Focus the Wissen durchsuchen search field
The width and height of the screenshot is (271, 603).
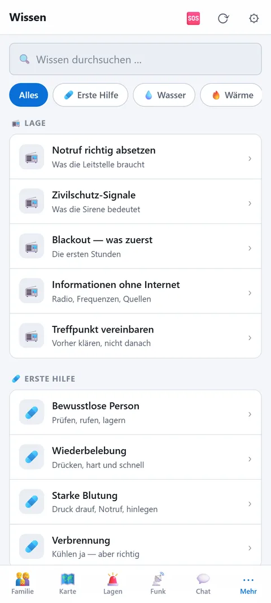point(135,59)
